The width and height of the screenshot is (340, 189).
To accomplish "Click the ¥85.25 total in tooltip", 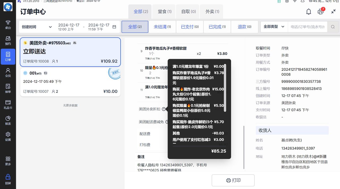I will point(219,151).
